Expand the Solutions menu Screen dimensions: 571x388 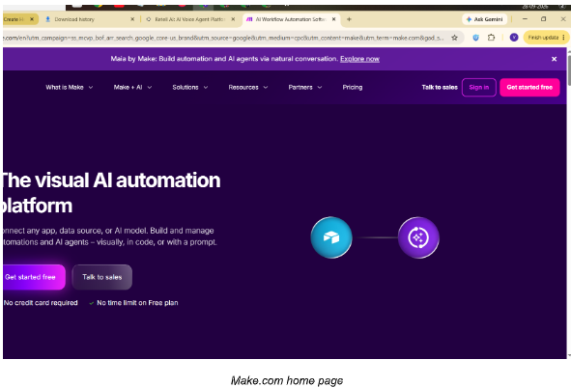click(x=190, y=87)
